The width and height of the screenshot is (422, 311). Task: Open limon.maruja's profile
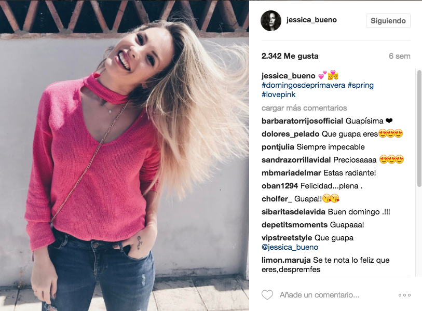click(286, 260)
